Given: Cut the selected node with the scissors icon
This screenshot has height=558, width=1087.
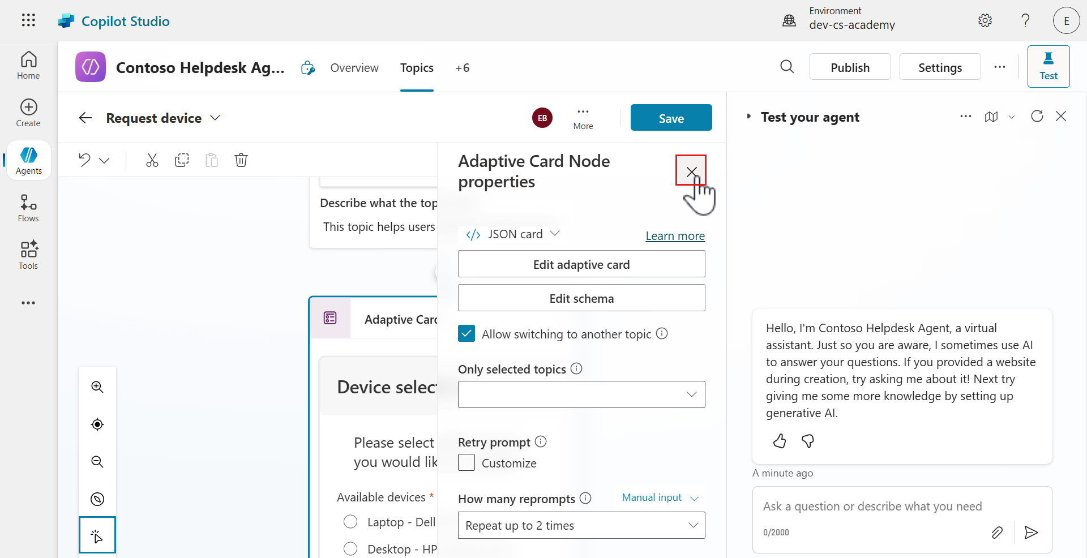Looking at the screenshot, I should pos(152,160).
